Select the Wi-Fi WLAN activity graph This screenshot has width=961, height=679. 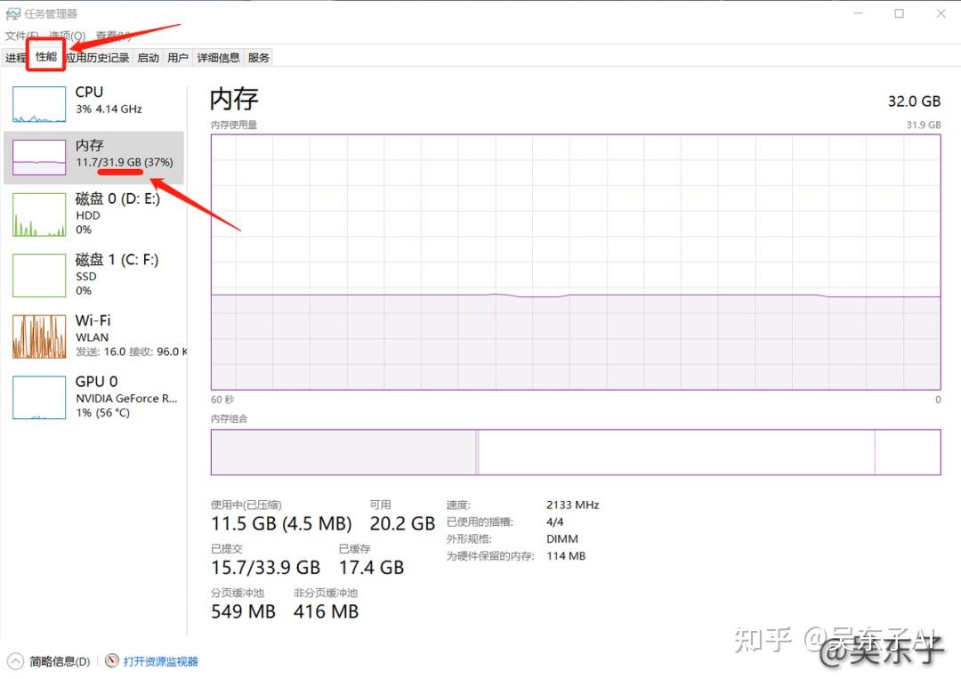tap(39, 336)
